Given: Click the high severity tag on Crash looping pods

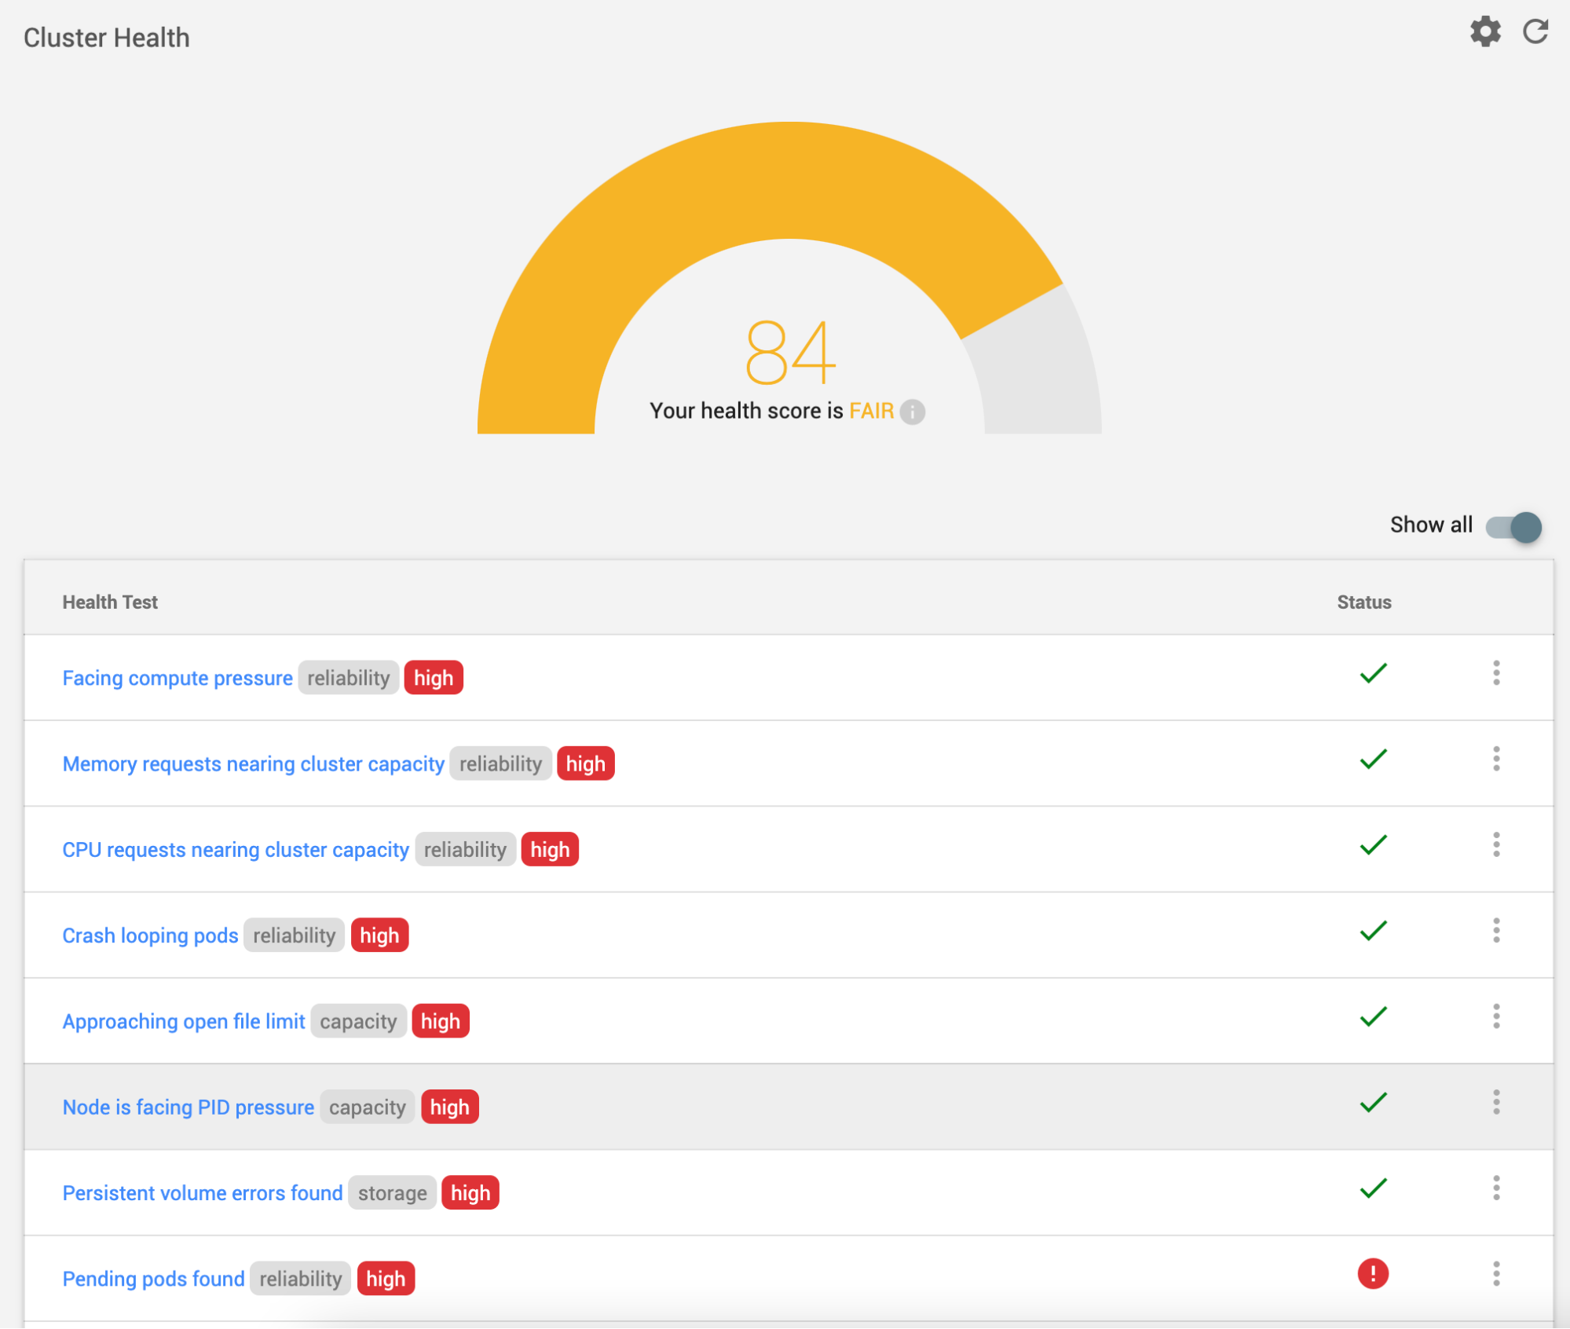Looking at the screenshot, I should pyautogui.click(x=379, y=936).
